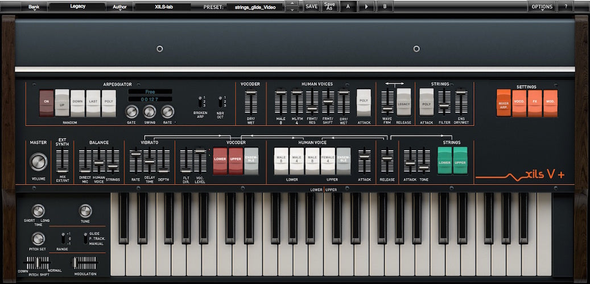Click the preset name field strings_glide_Video
Screen dimensions: 590x284
pos(254,7)
